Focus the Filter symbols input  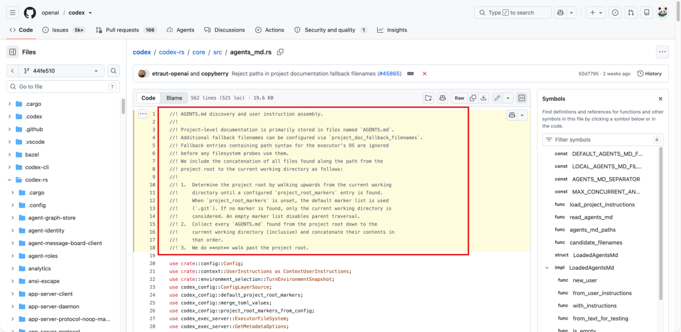pyautogui.click(x=603, y=140)
